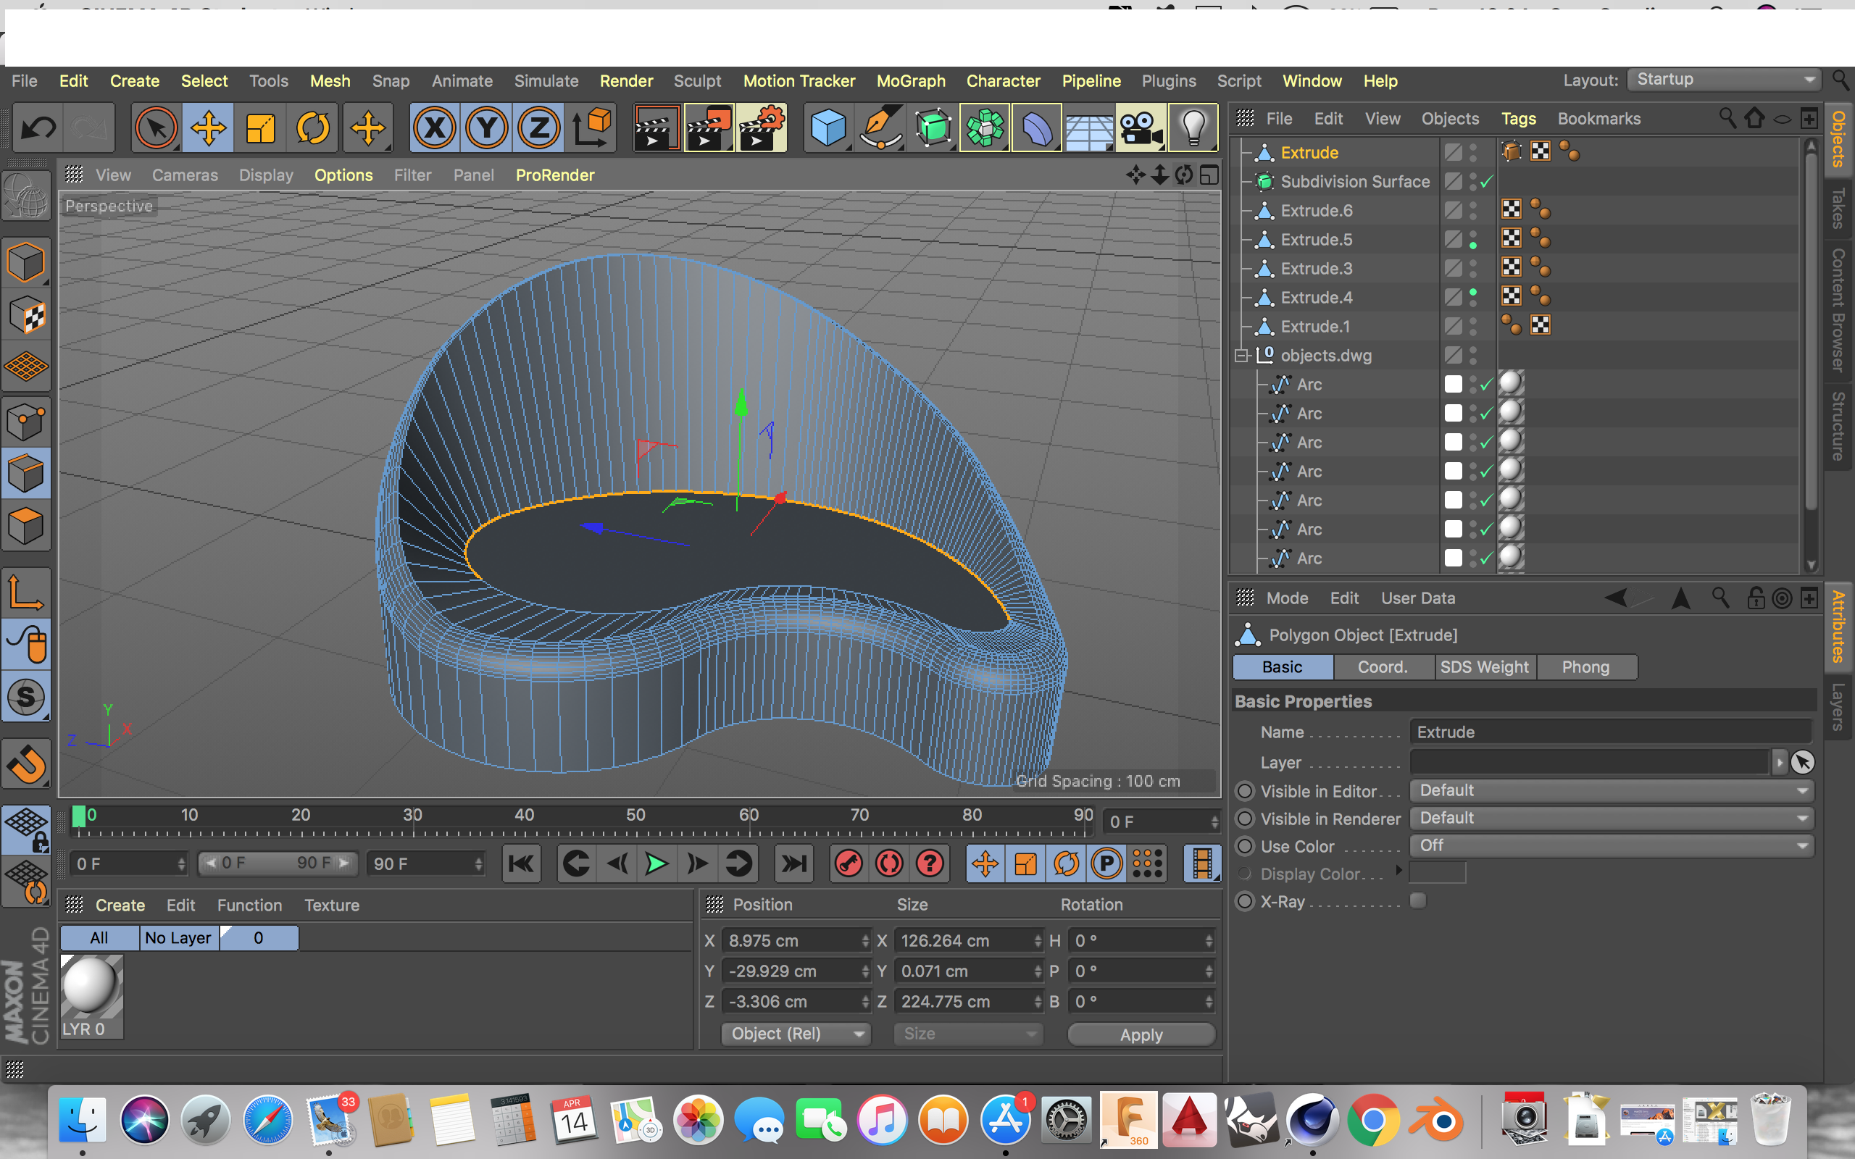Select the Move tool in the toolbar
This screenshot has height=1159, width=1855.
click(x=208, y=128)
